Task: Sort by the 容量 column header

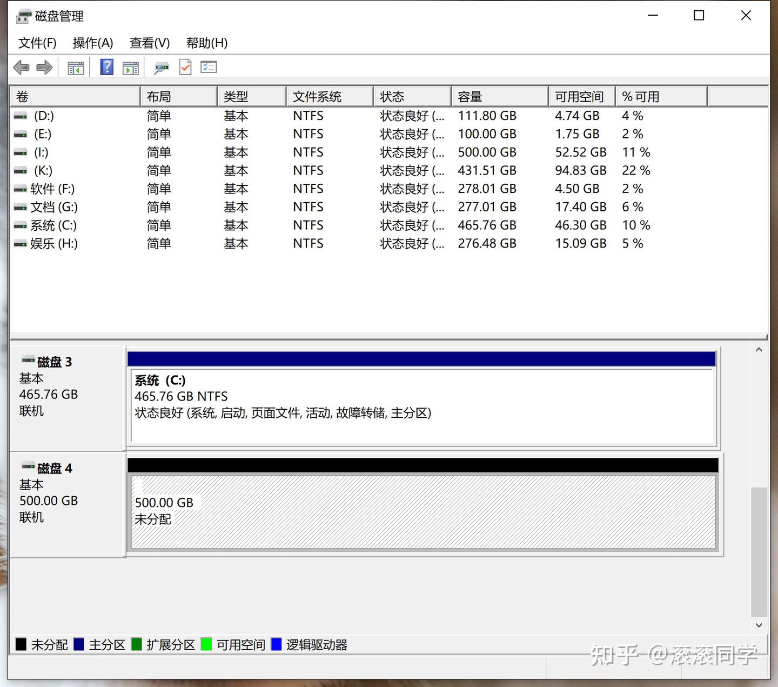Action: pos(500,97)
